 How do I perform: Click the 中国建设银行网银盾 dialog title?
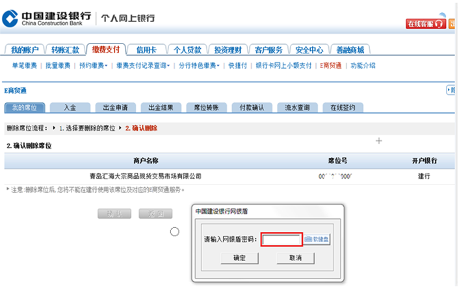(x=222, y=211)
